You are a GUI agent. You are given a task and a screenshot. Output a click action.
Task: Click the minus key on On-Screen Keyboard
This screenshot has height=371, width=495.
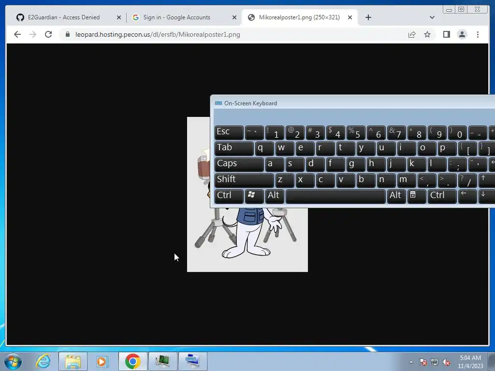pos(478,132)
